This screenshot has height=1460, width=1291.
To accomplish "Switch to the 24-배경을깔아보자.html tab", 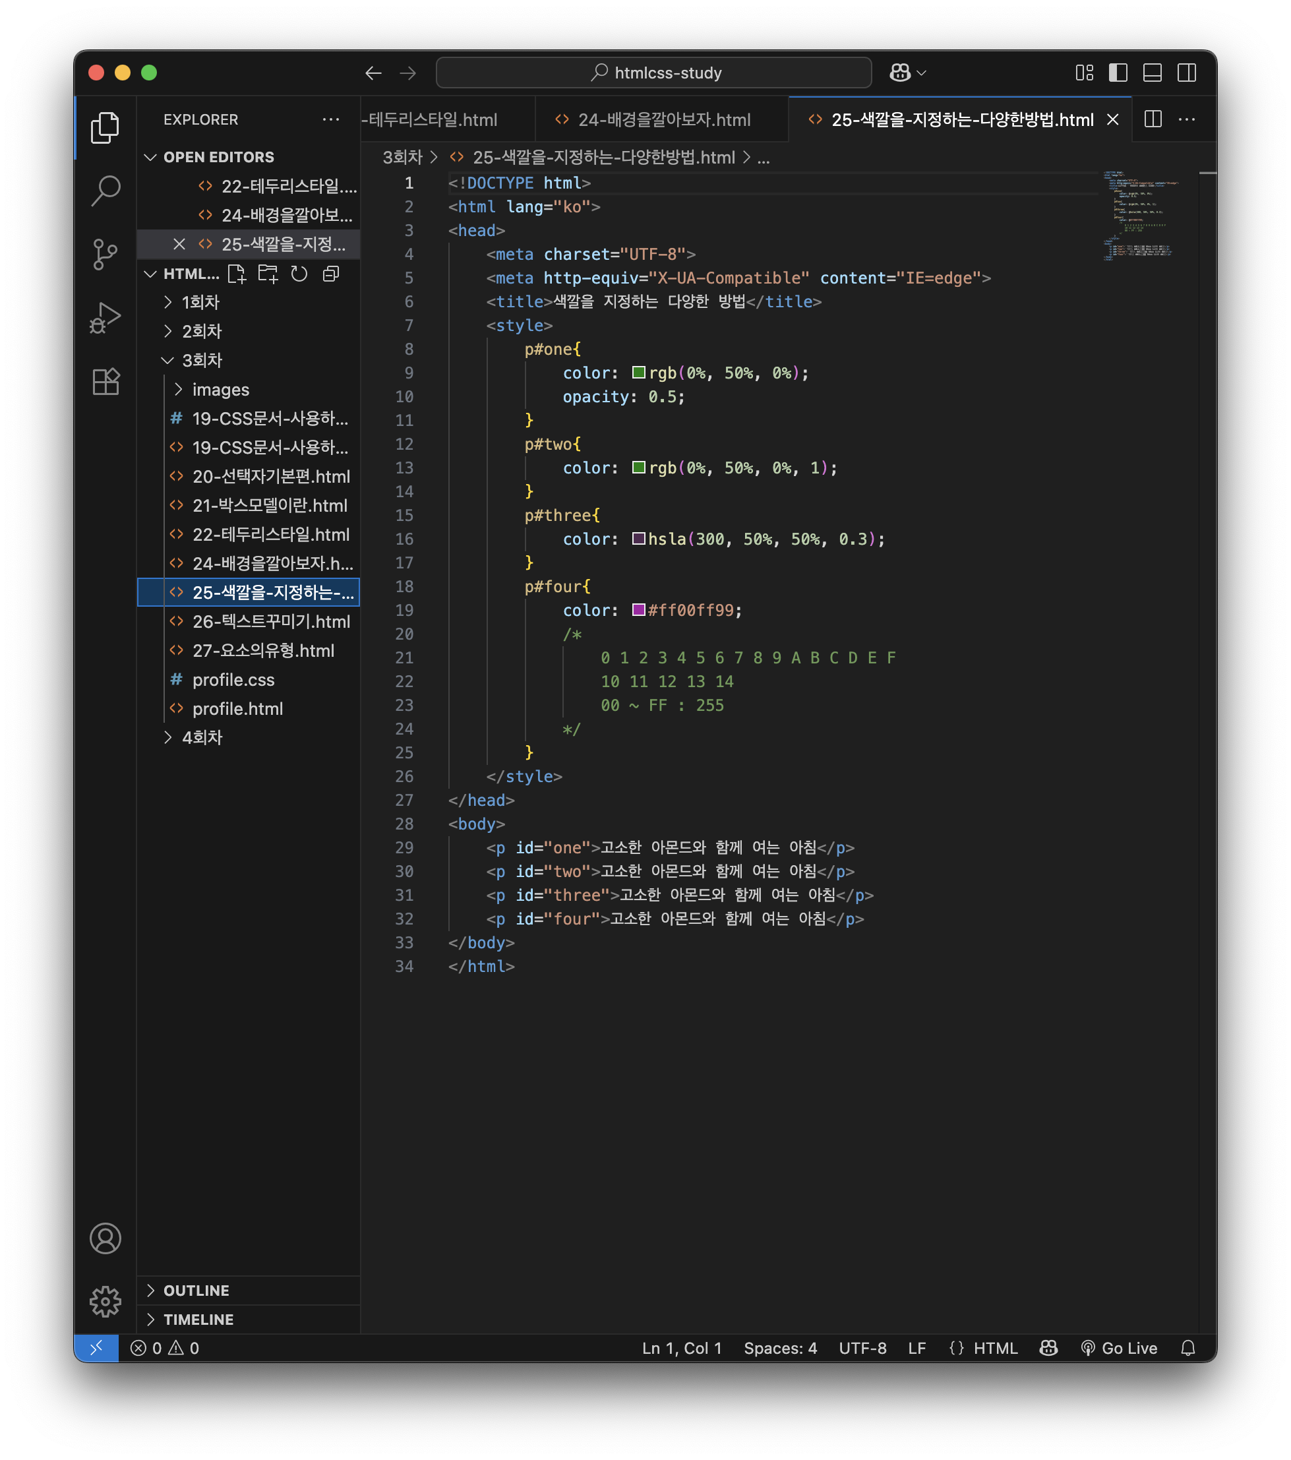I will click(663, 120).
